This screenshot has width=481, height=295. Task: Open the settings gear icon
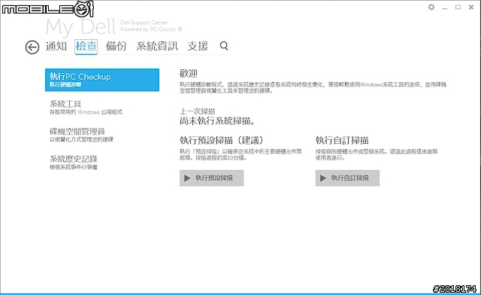(x=431, y=7)
